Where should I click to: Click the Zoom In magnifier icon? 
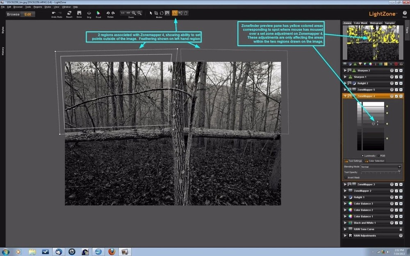pyautogui.click(x=134, y=13)
